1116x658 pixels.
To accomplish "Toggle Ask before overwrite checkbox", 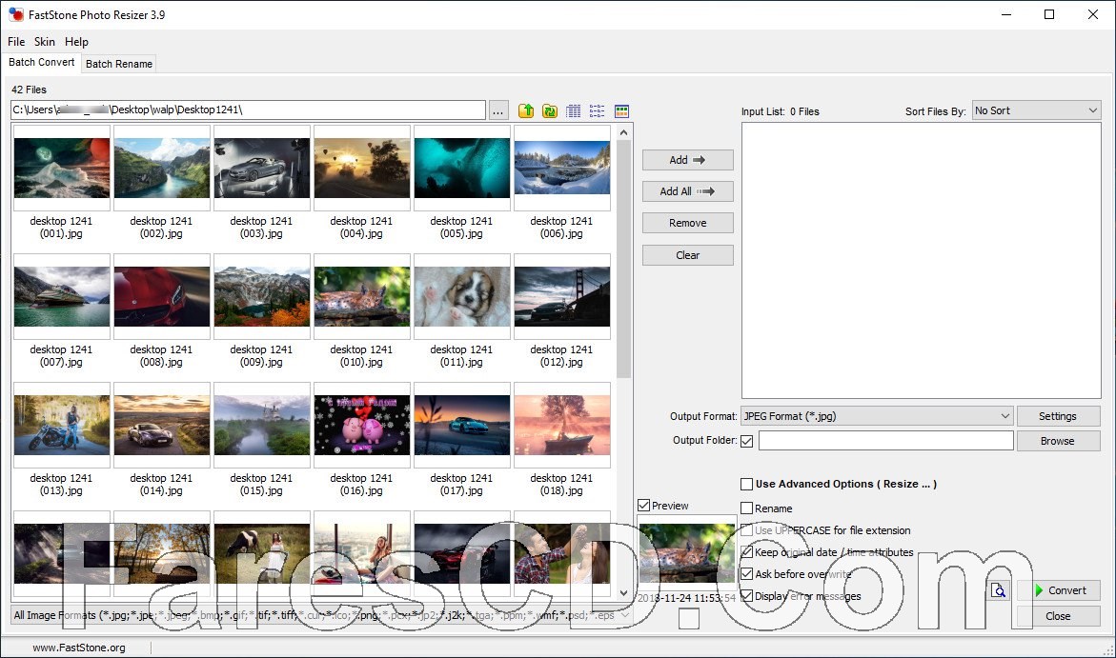I will point(746,574).
